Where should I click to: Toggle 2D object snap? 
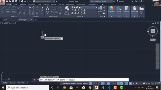coord(122,83)
